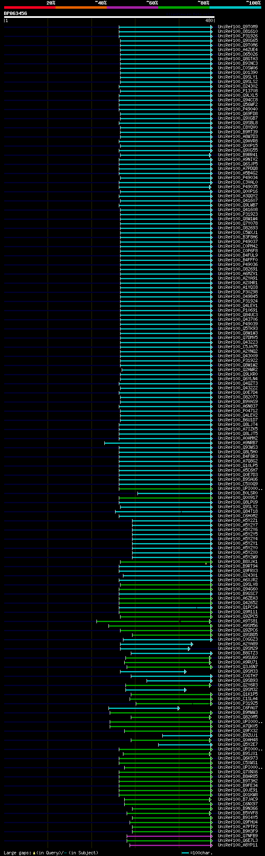
Task: Click the arrowhead of the P49035 bar
Action: [210, 187]
